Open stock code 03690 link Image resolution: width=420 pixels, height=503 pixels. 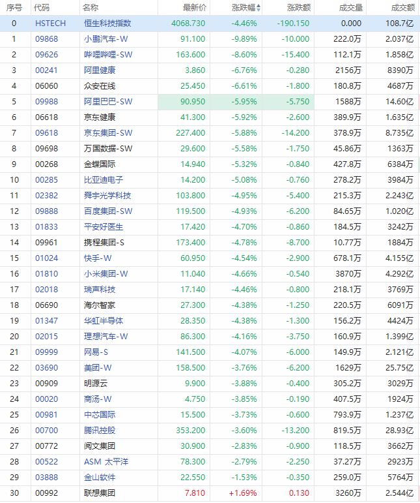coord(47,368)
